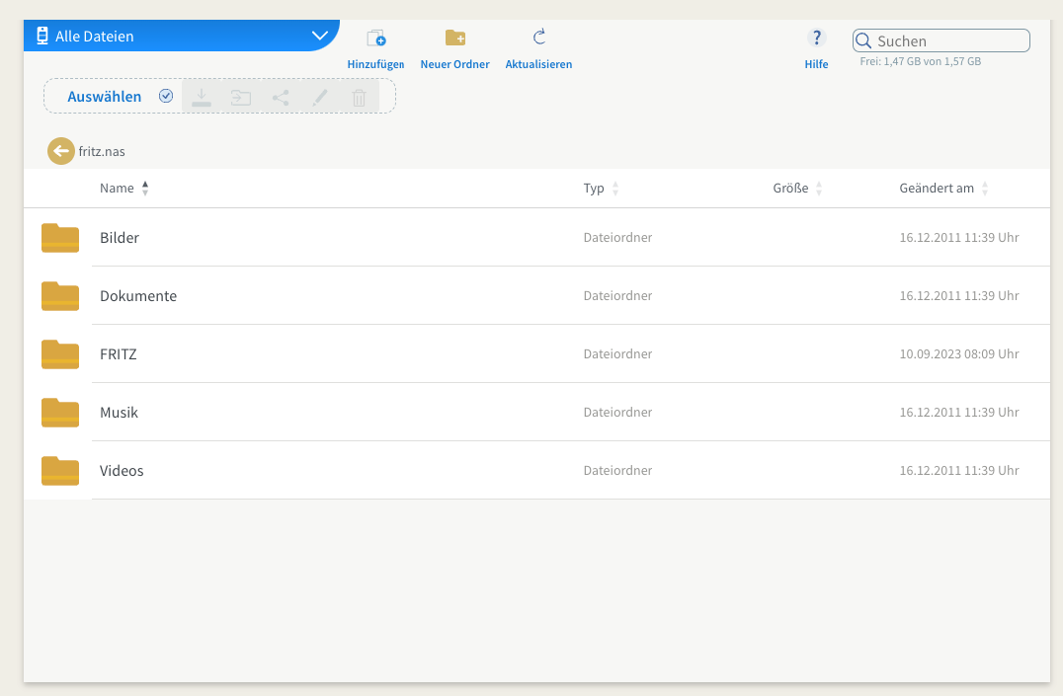Click the Name column header text
1063x696 pixels.
pos(117,189)
